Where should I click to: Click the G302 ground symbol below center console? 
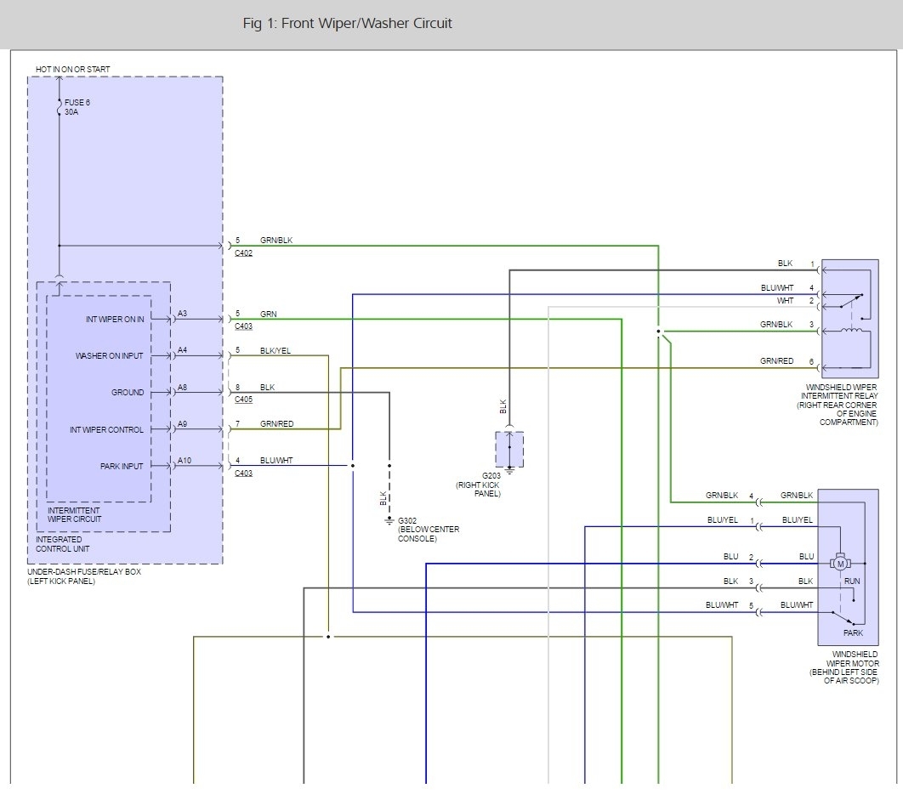389,519
